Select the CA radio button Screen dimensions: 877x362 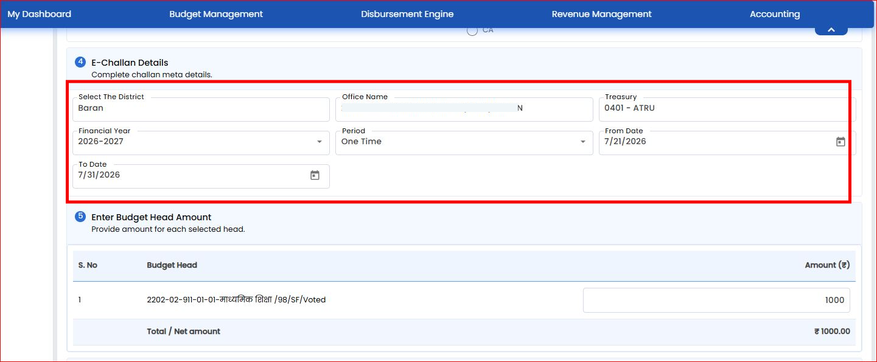tap(472, 30)
